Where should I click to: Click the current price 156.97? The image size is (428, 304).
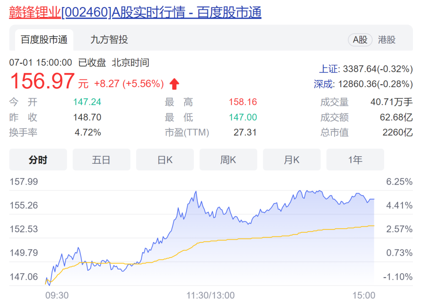click(42, 81)
